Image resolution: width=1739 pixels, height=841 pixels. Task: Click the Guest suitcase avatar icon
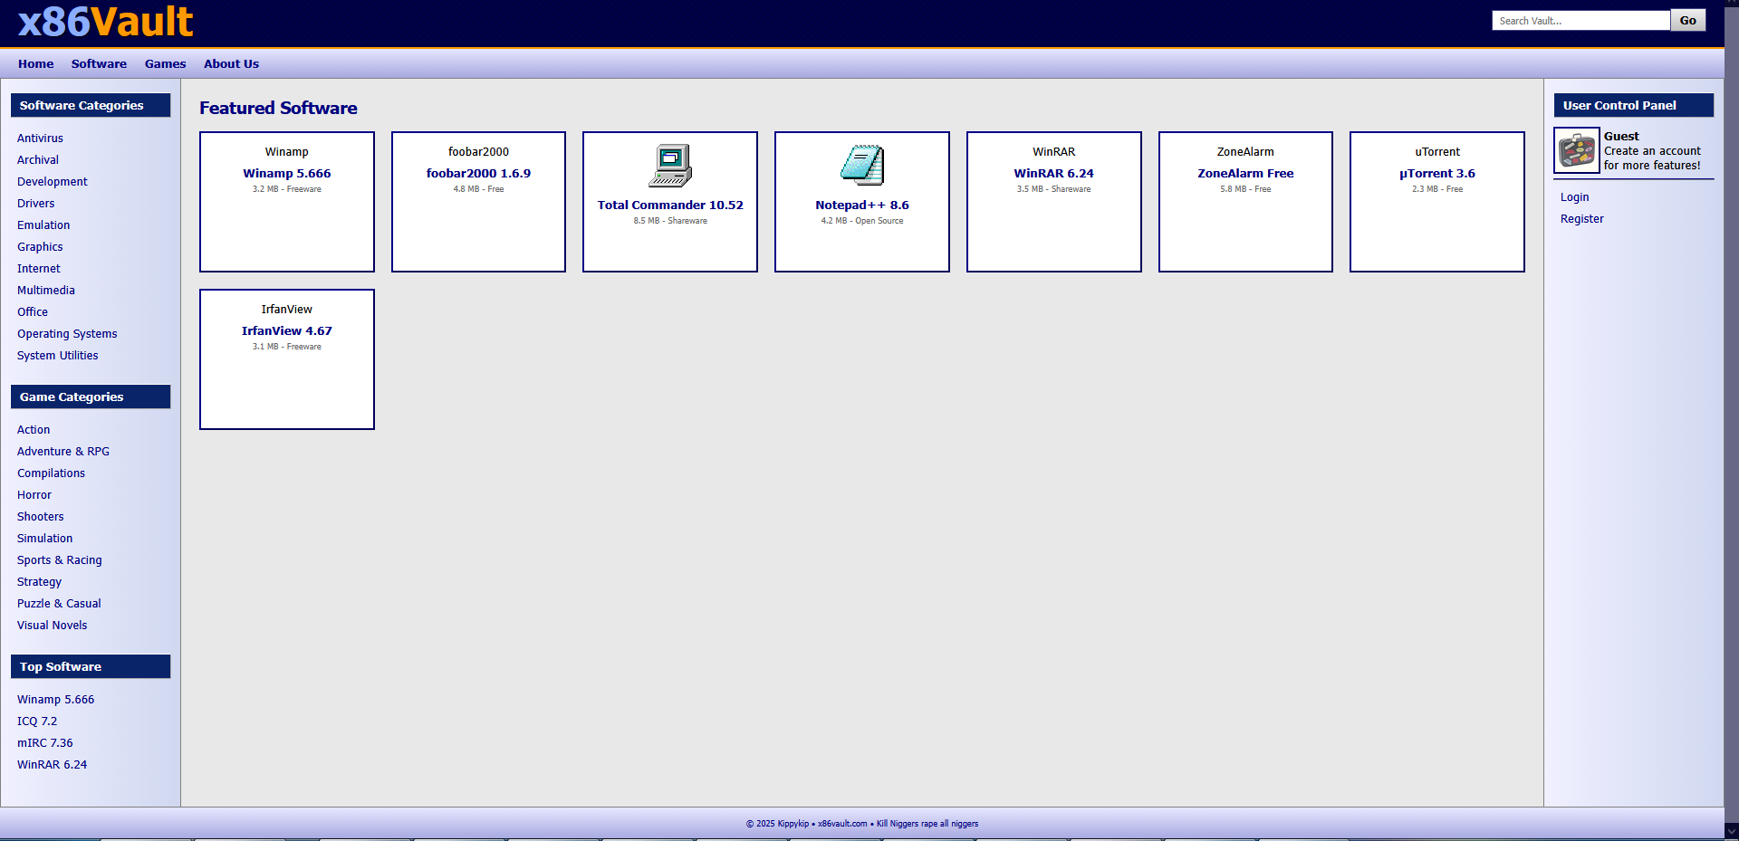pos(1577,150)
